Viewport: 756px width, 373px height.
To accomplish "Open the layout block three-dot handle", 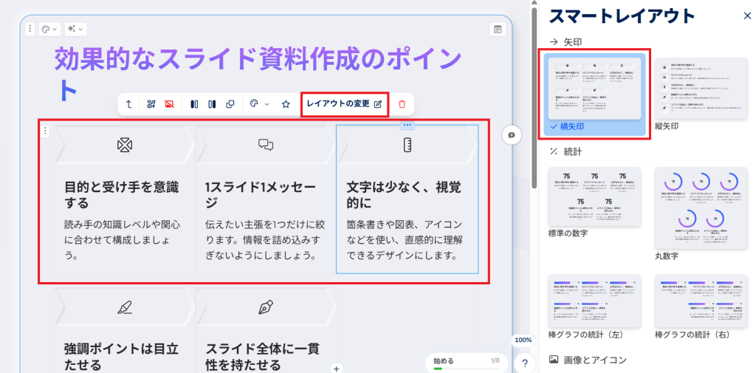I will [45, 131].
